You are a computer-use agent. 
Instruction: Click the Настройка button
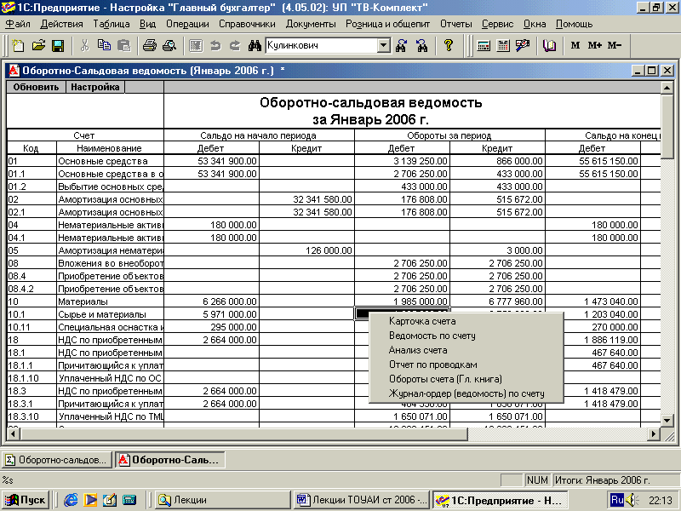[95, 87]
